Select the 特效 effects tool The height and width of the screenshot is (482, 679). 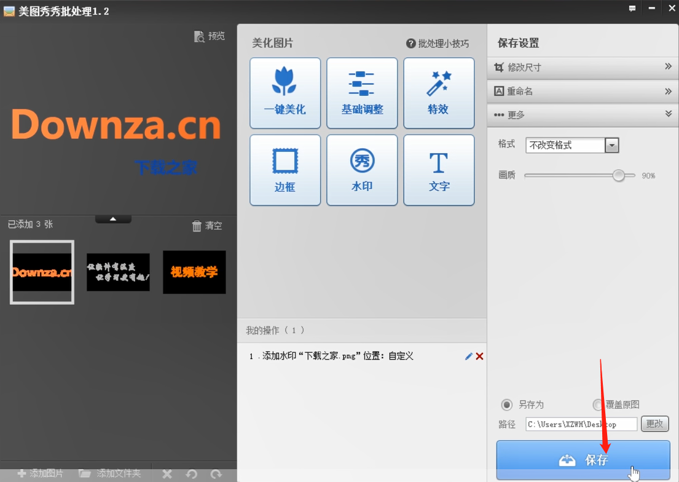point(439,93)
